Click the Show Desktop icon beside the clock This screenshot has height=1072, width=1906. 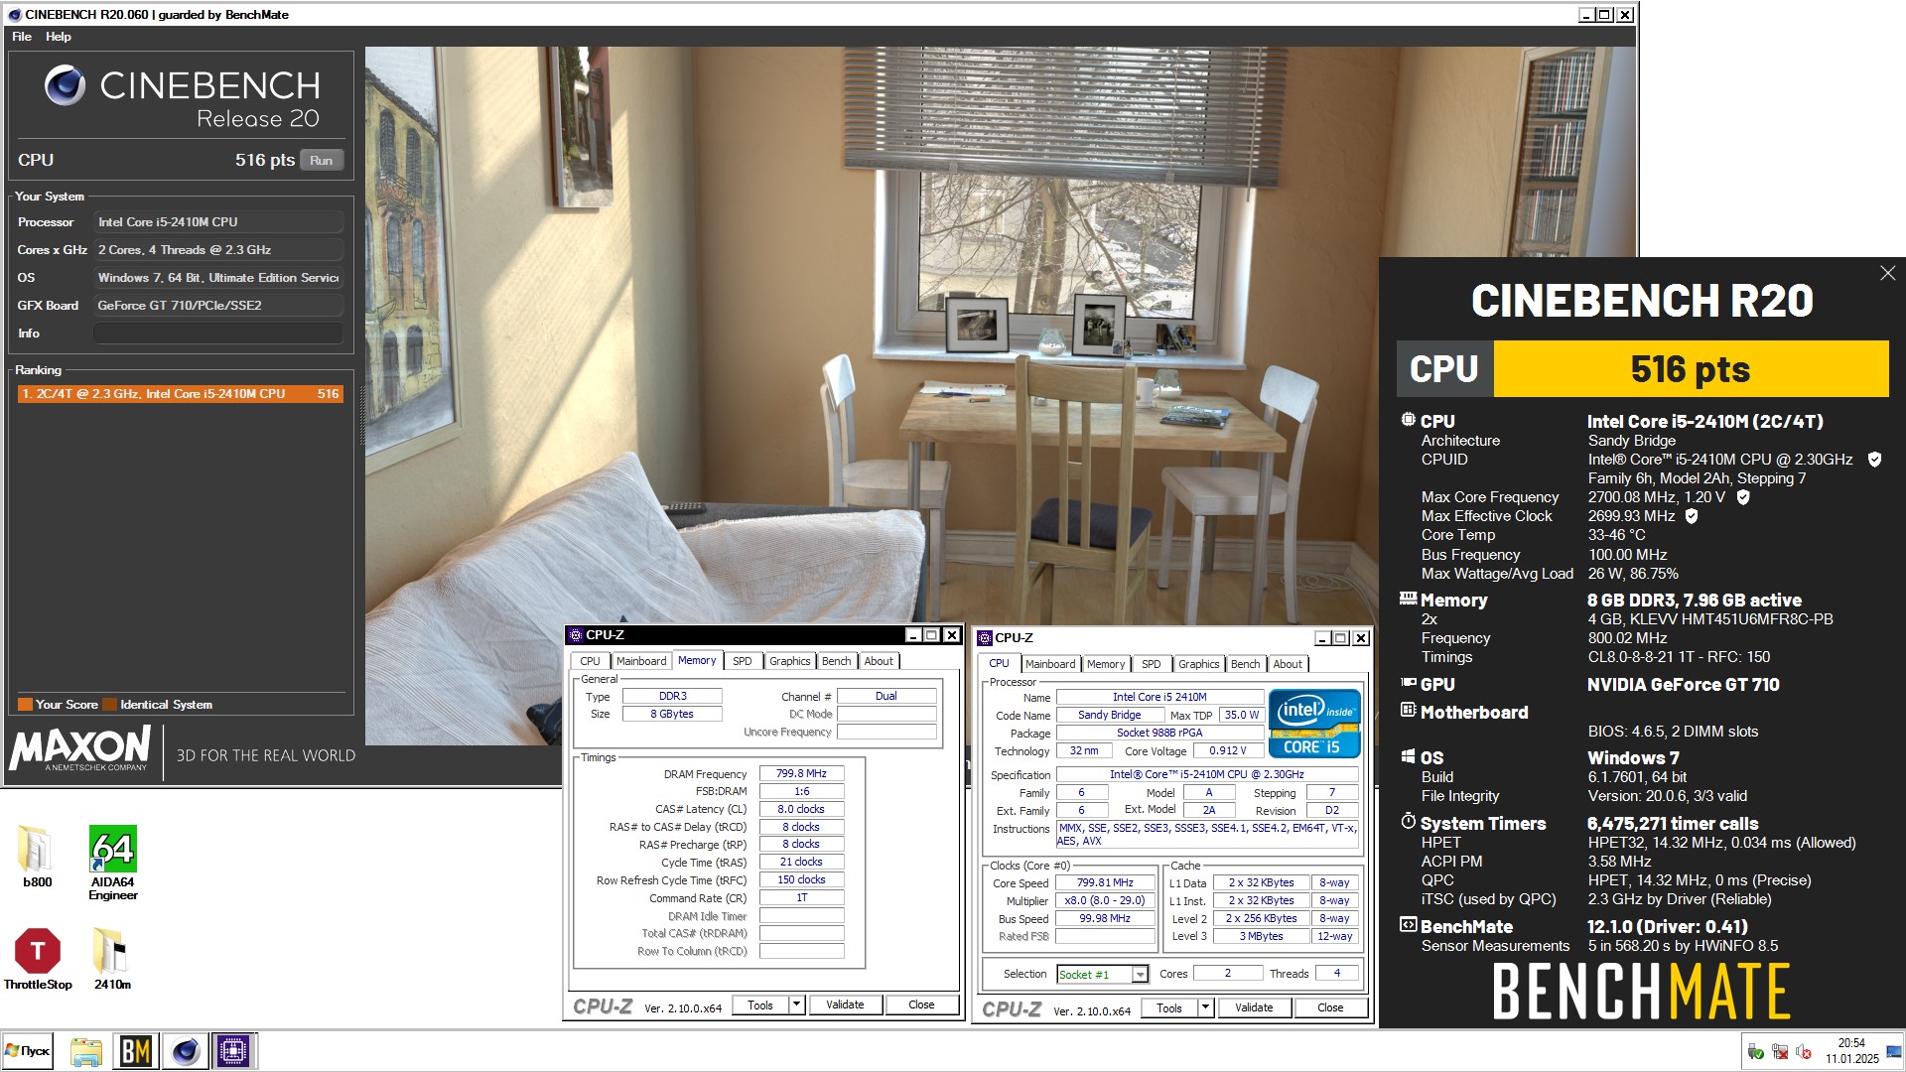point(1895,1051)
